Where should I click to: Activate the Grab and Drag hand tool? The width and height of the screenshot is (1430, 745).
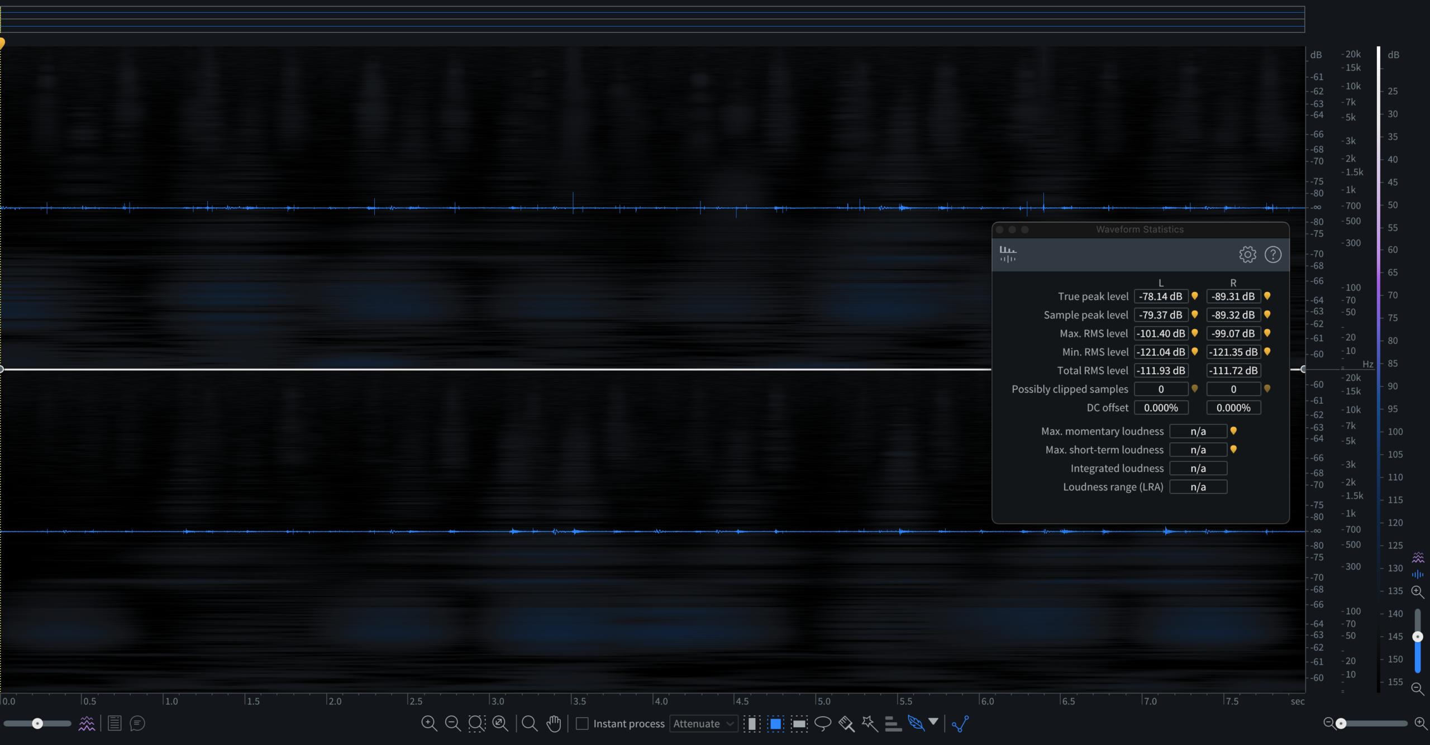click(x=554, y=724)
